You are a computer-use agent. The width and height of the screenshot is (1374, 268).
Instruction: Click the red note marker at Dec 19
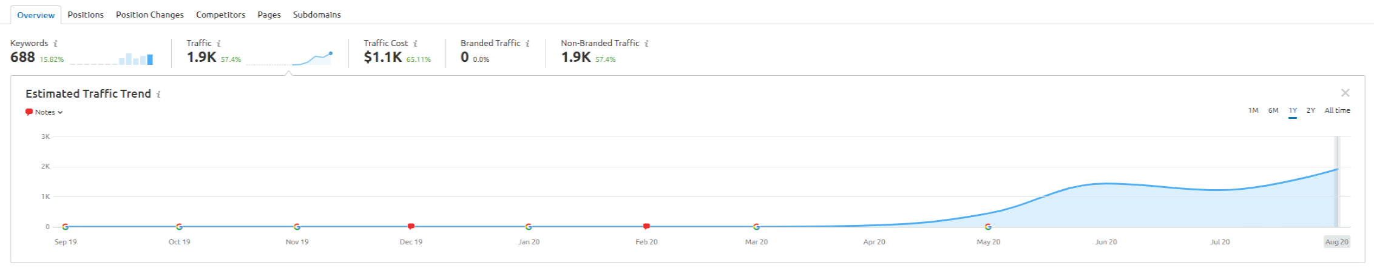411,226
